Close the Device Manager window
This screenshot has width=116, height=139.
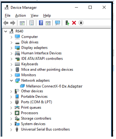(x=104, y=7)
